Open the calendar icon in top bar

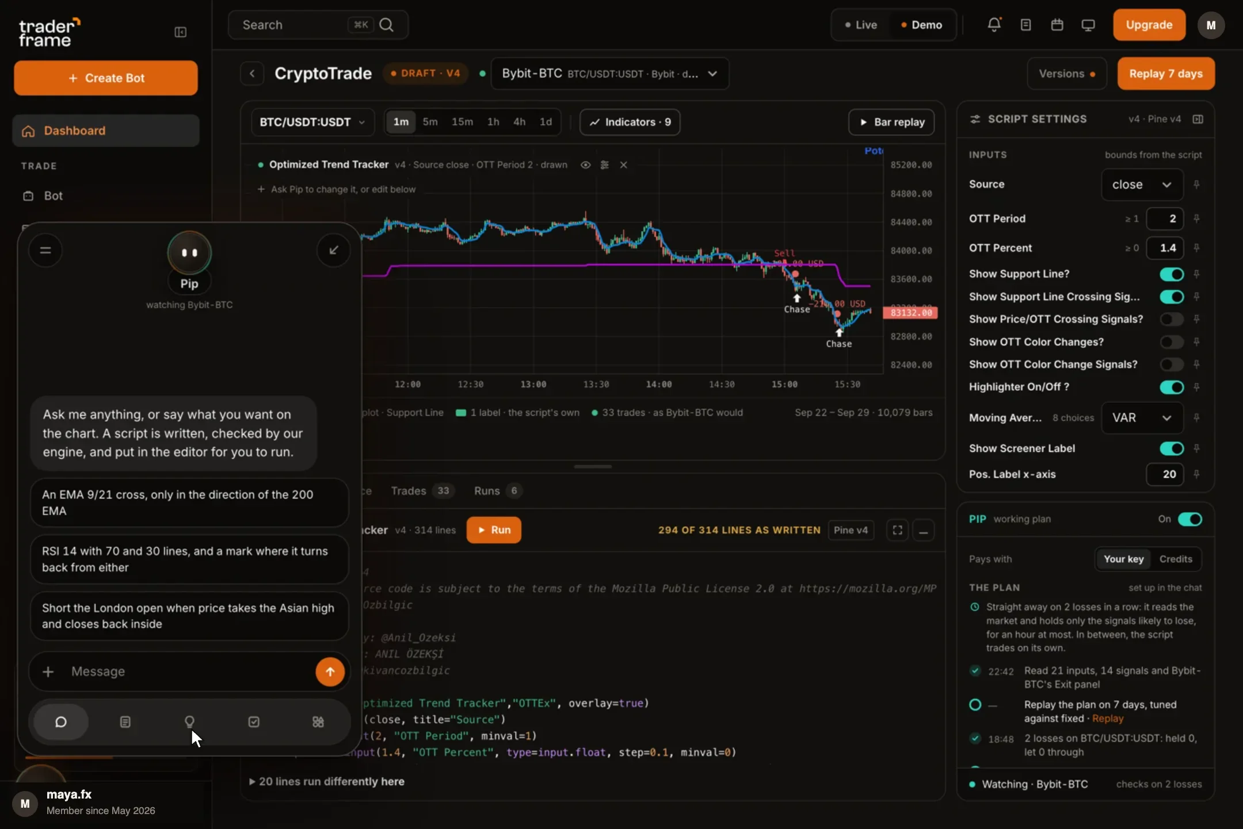click(x=1057, y=25)
